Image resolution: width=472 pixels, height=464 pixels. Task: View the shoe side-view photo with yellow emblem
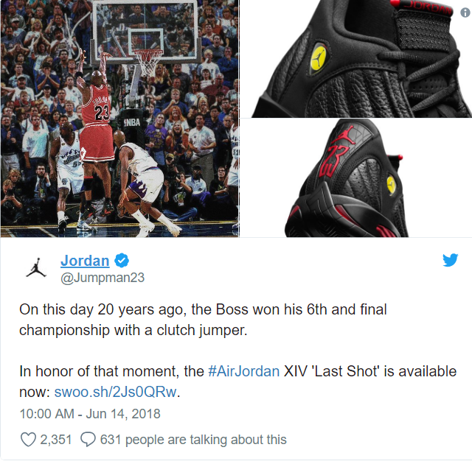(355, 59)
